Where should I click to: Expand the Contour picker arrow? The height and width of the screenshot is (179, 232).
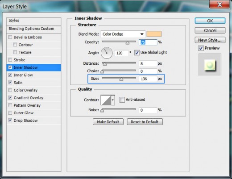coord(113,100)
